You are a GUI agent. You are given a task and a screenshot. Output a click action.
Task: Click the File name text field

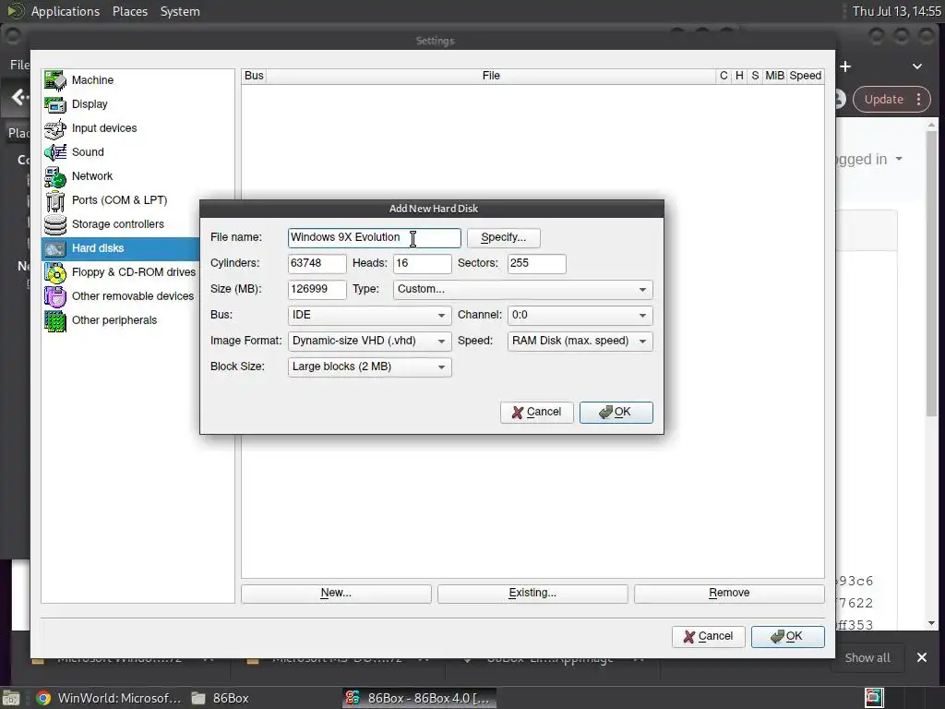click(x=375, y=237)
